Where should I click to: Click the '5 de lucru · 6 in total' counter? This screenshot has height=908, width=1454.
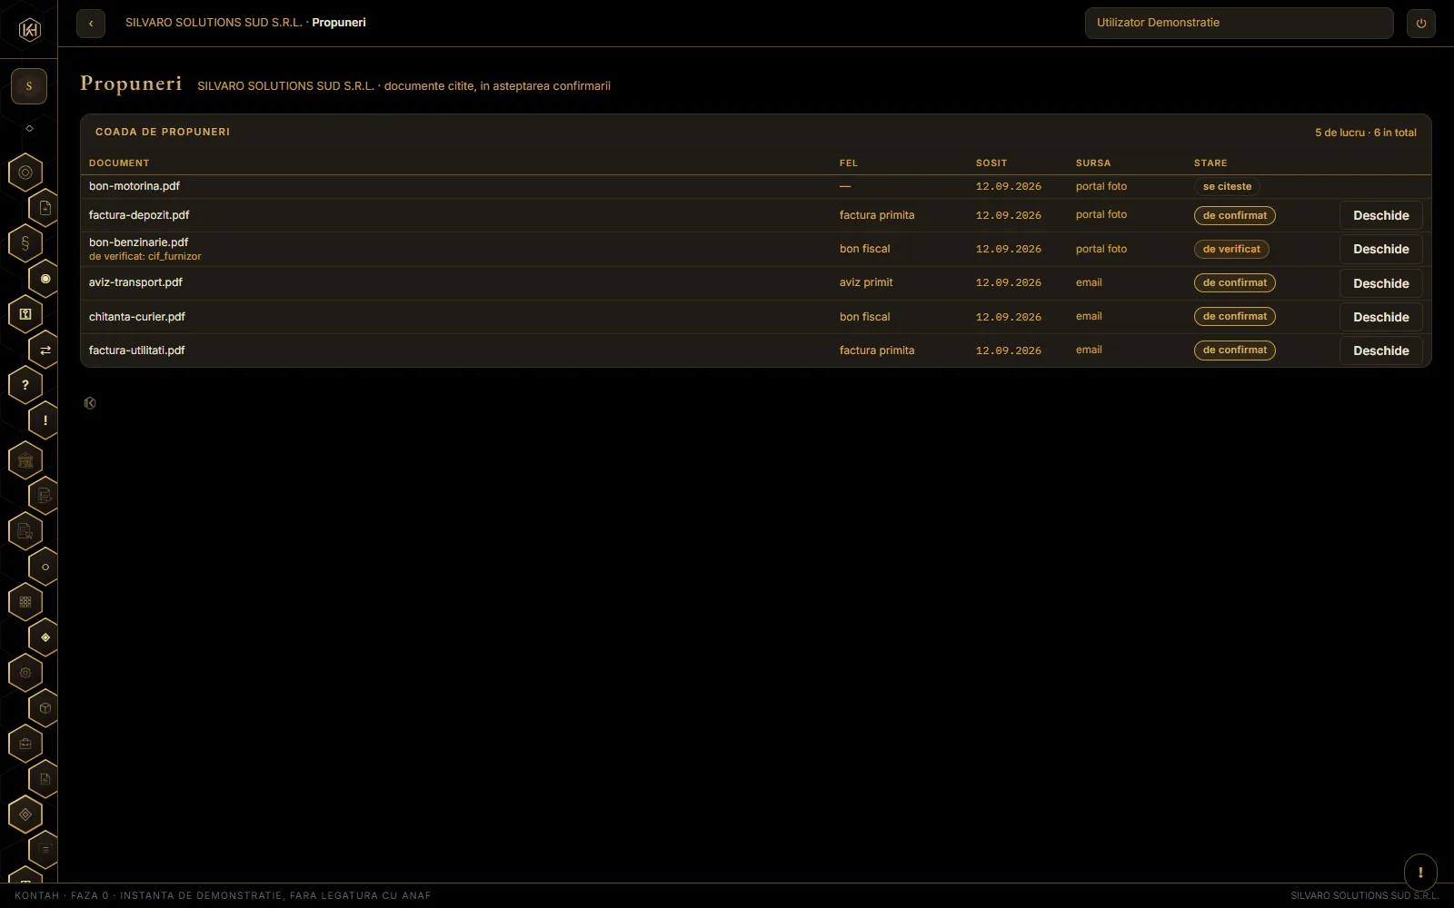coord(1366,133)
